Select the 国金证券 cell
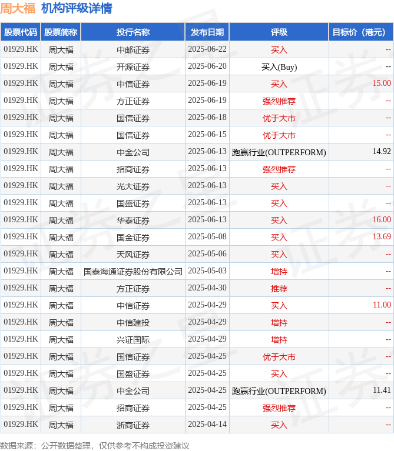 click(133, 238)
